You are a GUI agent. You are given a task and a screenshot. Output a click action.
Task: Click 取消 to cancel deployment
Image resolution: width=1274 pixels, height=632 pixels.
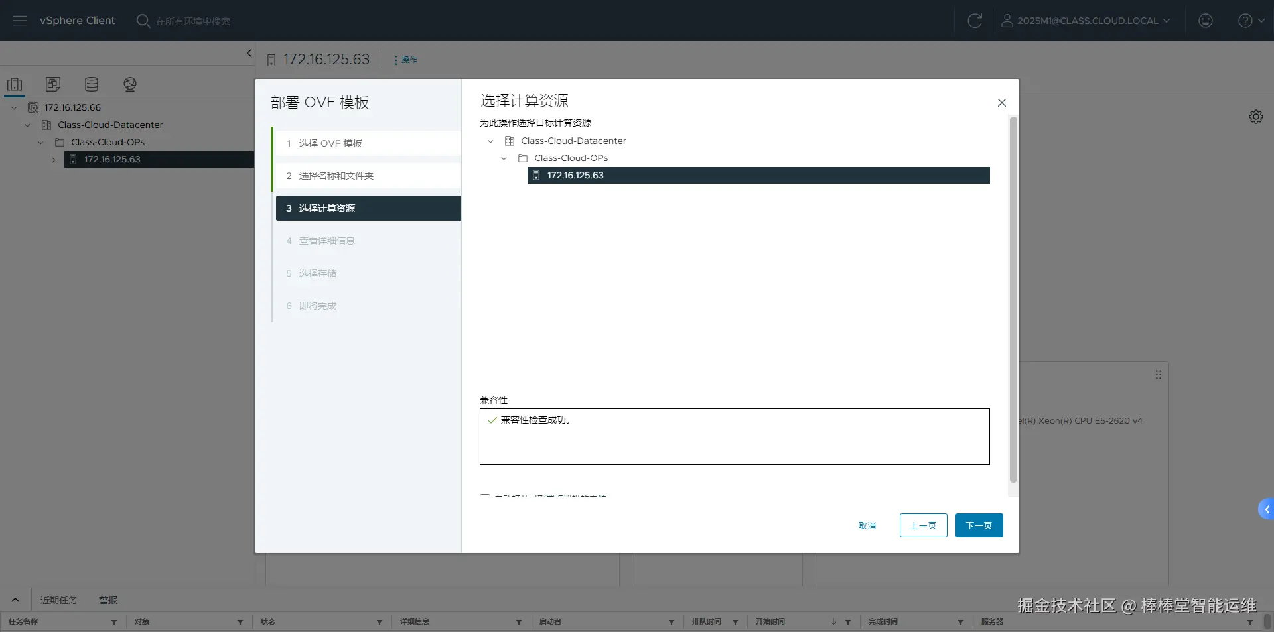867,525
